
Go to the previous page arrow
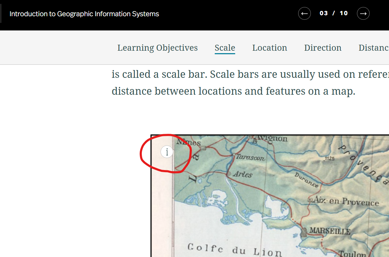click(x=305, y=13)
